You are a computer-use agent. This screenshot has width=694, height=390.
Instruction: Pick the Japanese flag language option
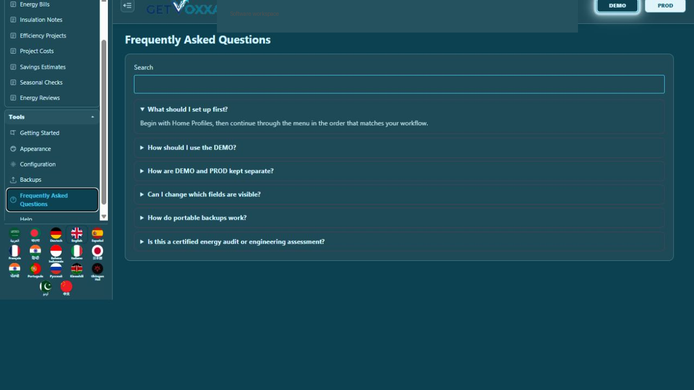click(x=98, y=253)
